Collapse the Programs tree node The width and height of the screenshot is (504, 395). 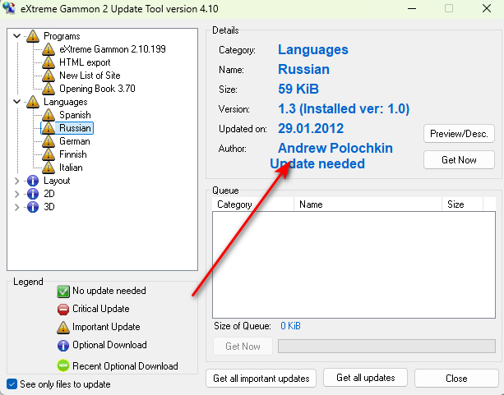(x=16, y=36)
